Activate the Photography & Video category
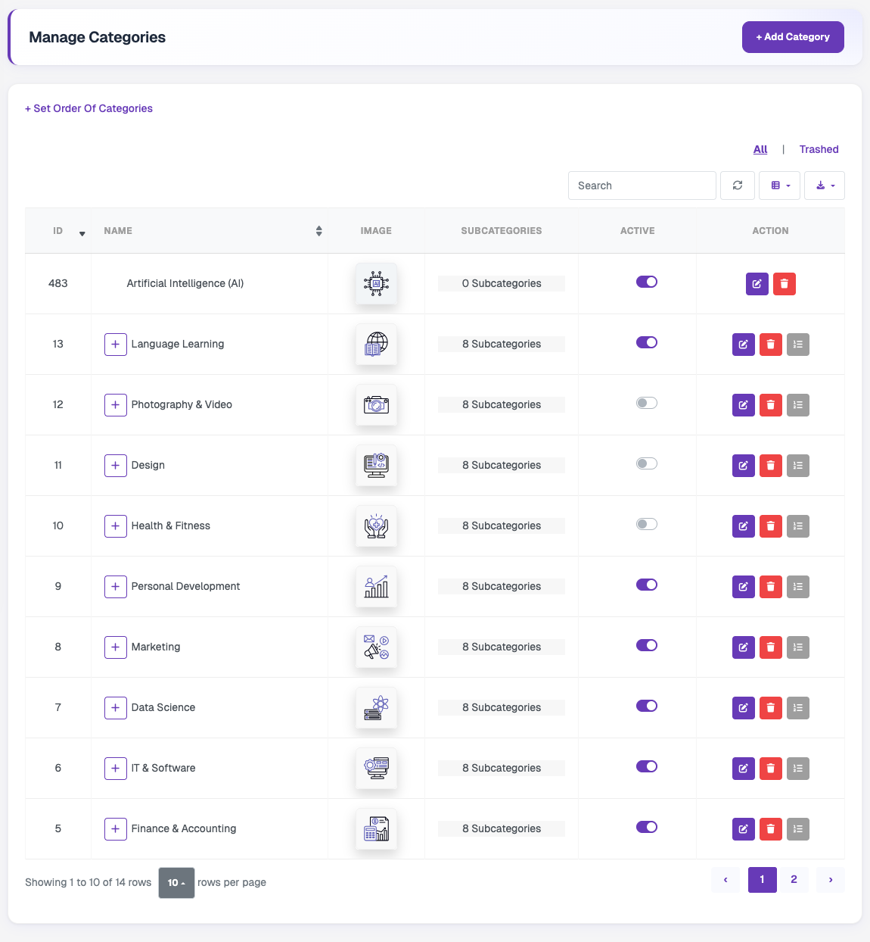Viewport: 870px width, 942px height. [x=647, y=403]
